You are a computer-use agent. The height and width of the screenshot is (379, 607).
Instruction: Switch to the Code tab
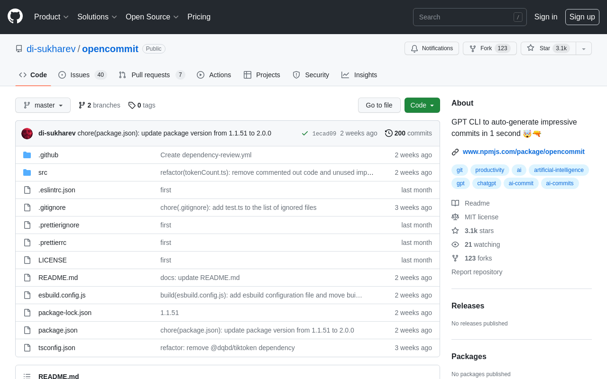point(33,75)
